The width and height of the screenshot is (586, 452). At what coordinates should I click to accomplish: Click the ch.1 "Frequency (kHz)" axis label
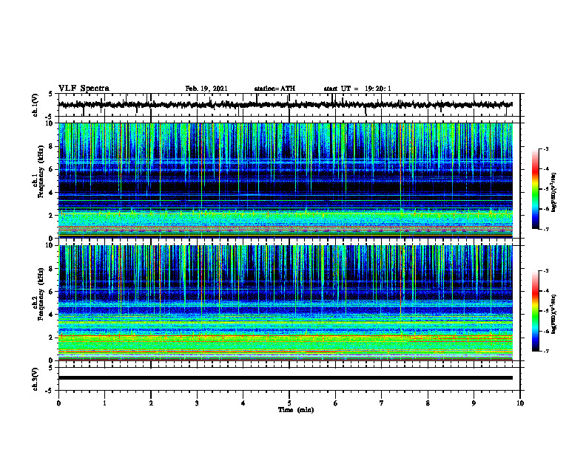(x=41, y=172)
